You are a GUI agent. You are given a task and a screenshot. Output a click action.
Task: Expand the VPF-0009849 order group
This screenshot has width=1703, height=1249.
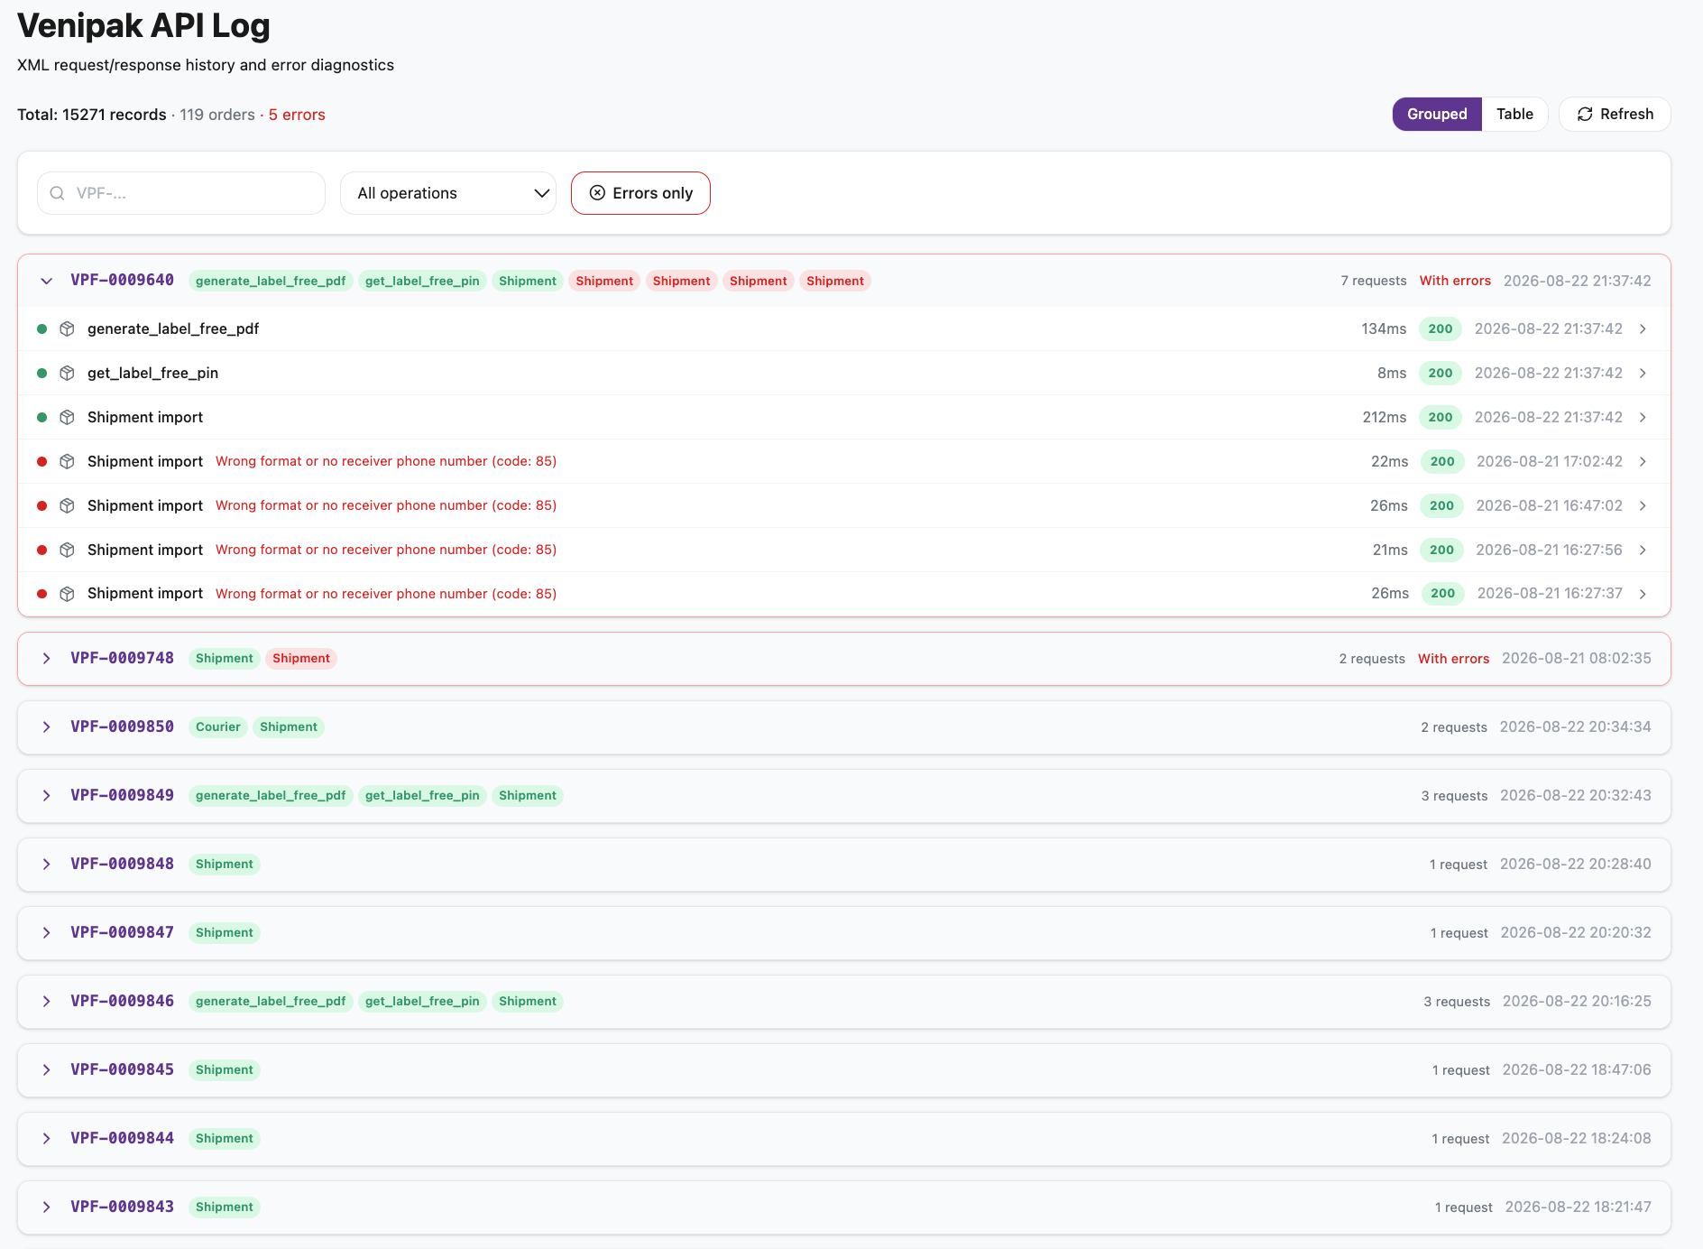coord(46,796)
